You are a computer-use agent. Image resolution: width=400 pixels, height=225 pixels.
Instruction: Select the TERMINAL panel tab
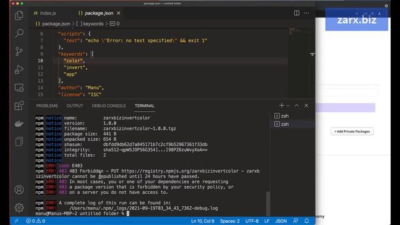[x=144, y=106]
